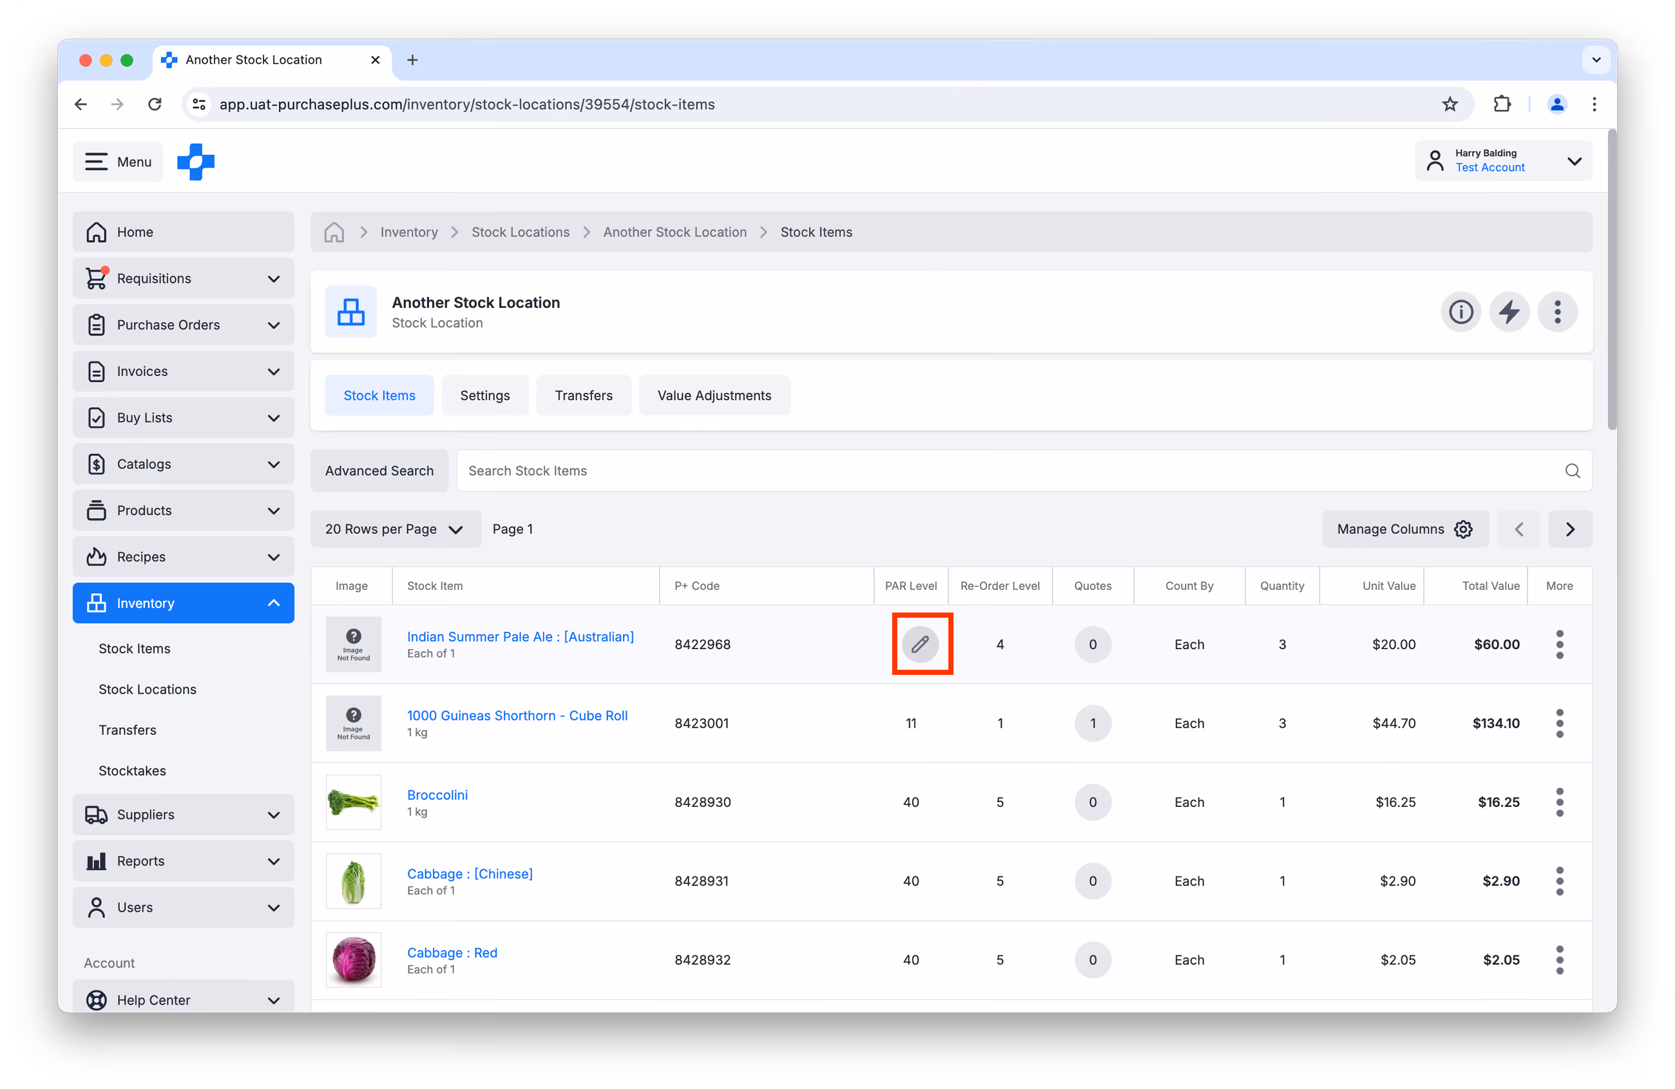Open Stock Items in the Inventory submenu

(x=135, y=649)
